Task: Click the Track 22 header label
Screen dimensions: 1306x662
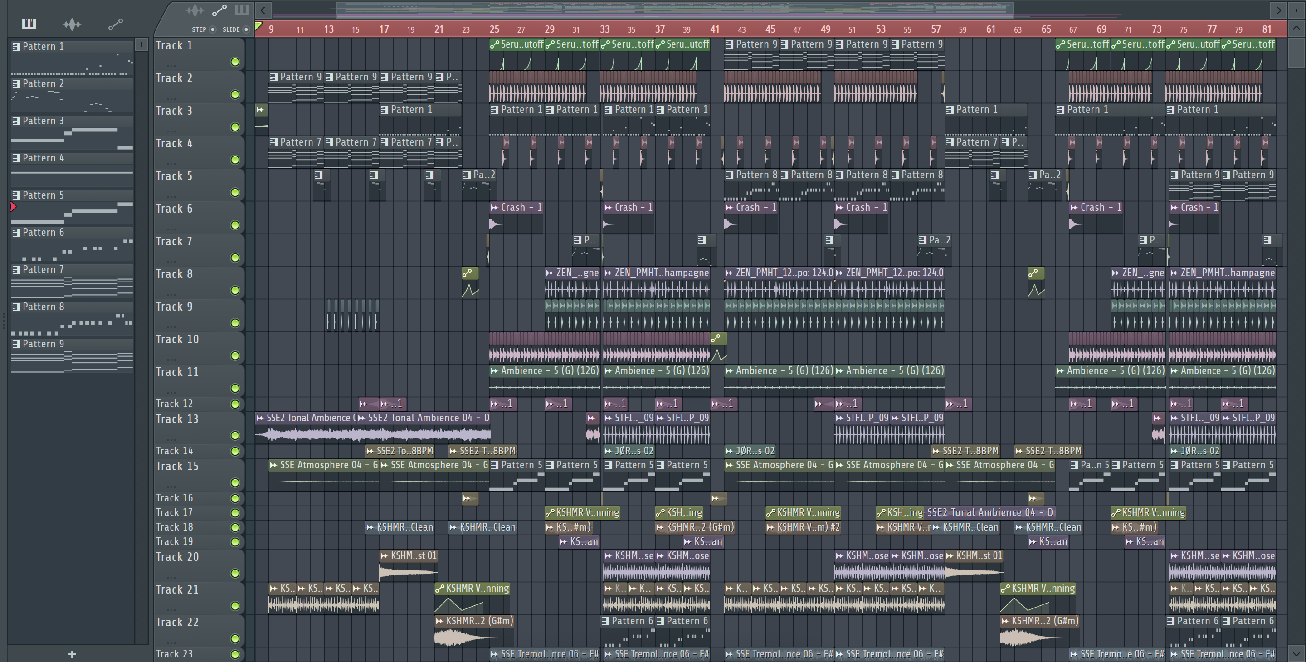Action: coord(177,623)
